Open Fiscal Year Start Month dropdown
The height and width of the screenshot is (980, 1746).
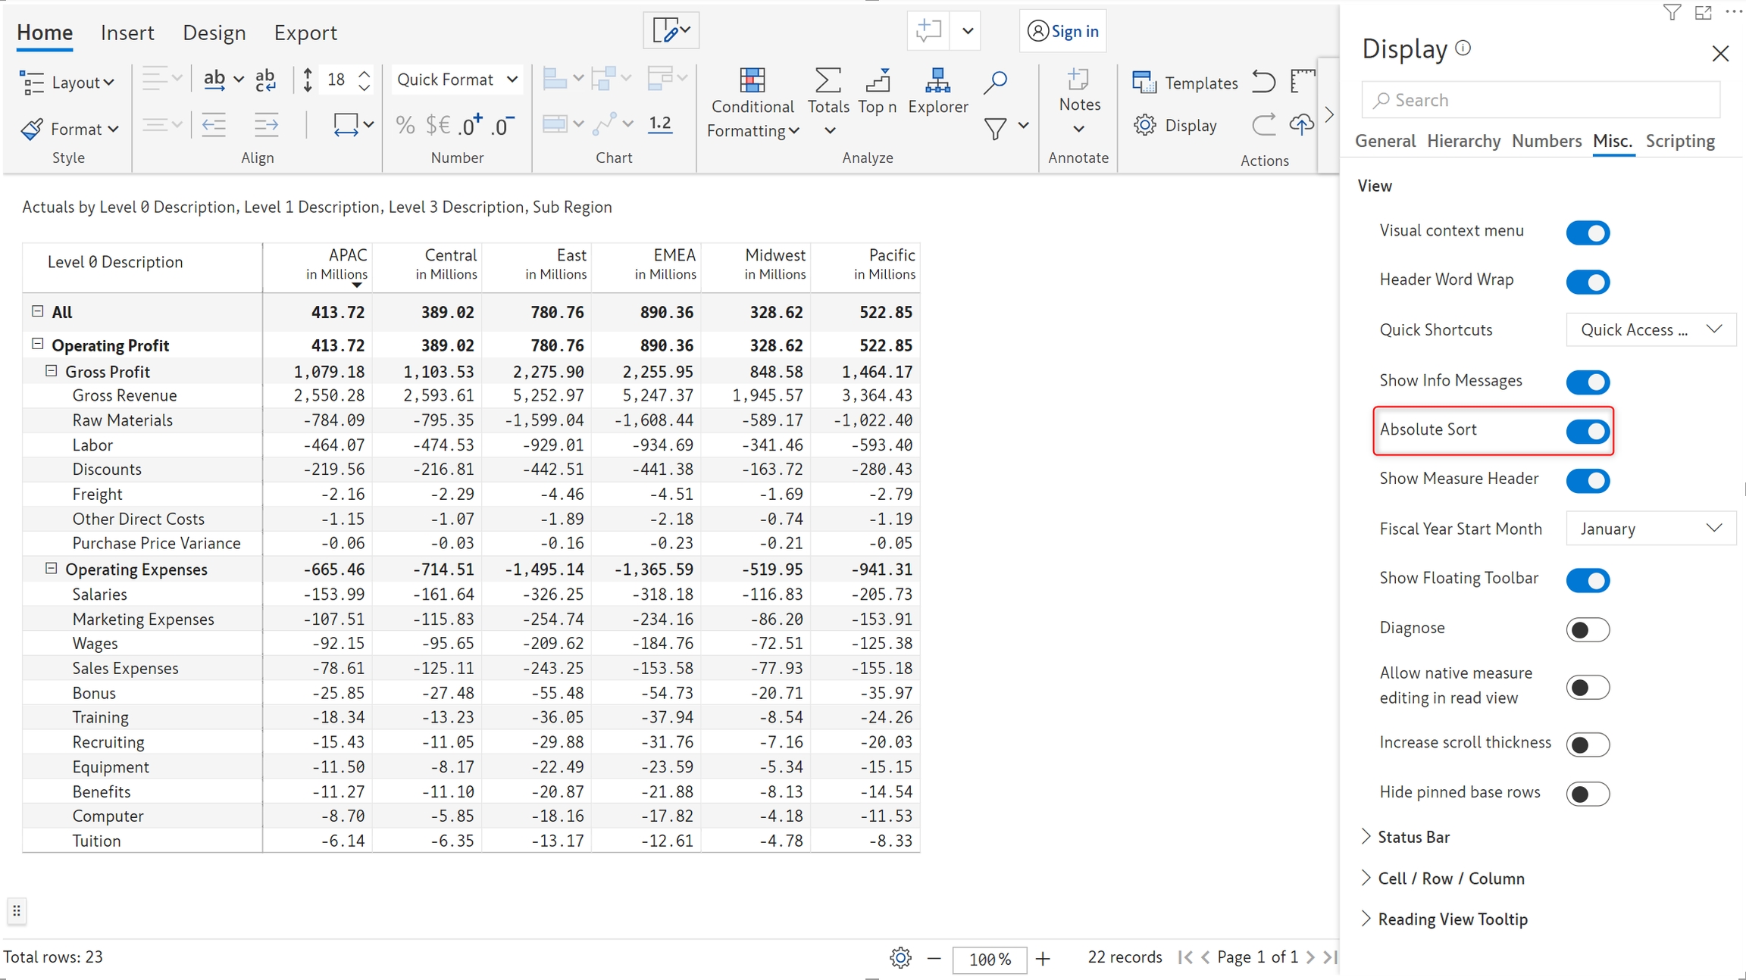[1650, 529]
